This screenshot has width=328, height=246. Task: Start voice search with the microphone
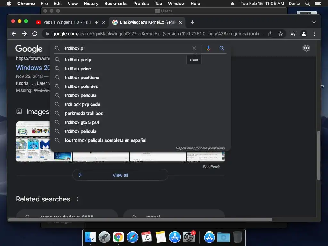pos(208,48)
